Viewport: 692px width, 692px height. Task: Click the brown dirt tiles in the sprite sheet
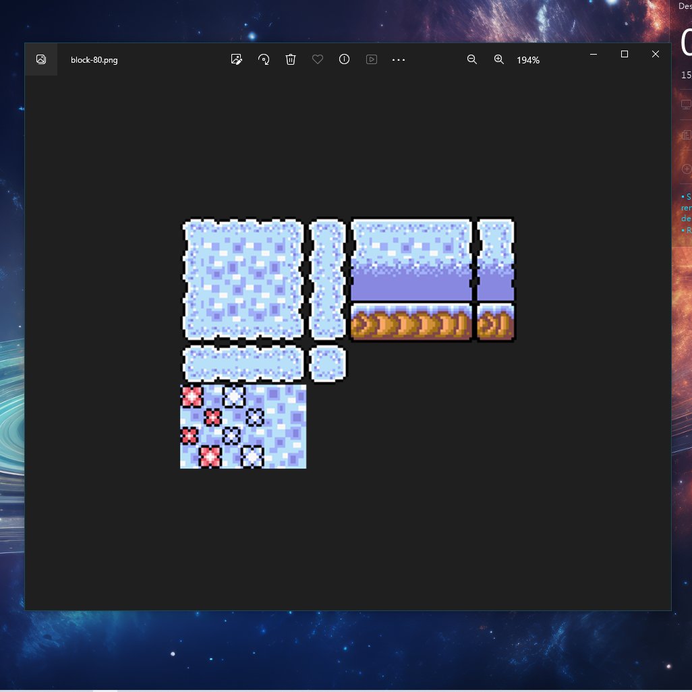[410, 322]
